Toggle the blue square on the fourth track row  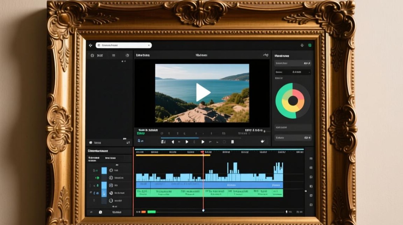coord(104,193)
